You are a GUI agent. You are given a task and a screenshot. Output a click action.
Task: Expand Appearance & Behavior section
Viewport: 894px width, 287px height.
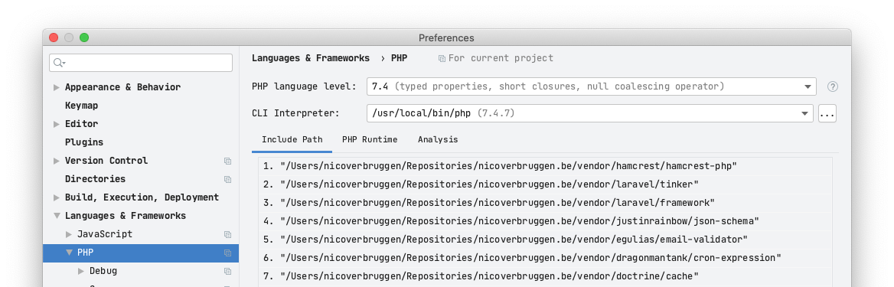tap(57, 87)
